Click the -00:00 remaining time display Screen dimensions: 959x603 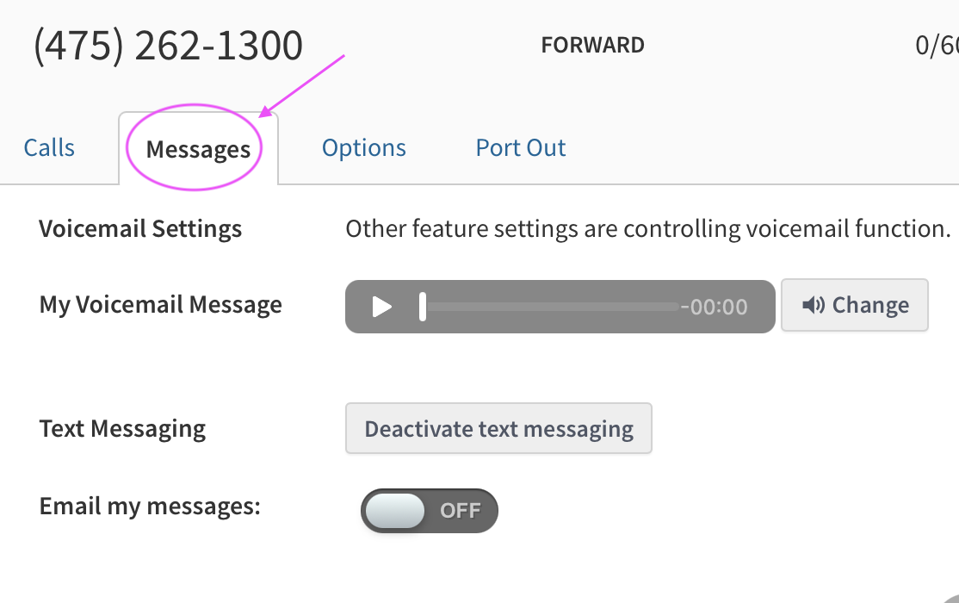714,307
